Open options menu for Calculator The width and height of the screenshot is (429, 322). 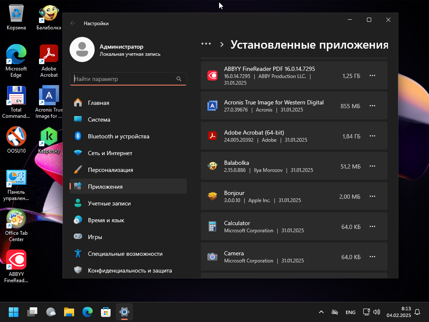click(x=372, y=226)
